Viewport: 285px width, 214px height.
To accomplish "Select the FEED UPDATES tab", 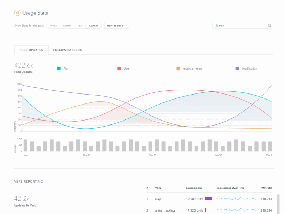I will click(x=31, y=50).
